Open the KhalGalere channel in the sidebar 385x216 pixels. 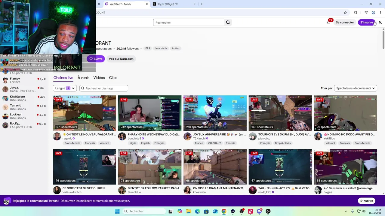pos(24,98)
